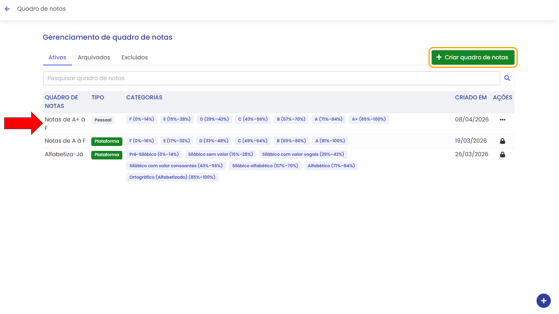Viewport: 559px width, 314px height.
Task: Go back using the left arrow icon
Action: pyautogui.click(x=7, y=9)
